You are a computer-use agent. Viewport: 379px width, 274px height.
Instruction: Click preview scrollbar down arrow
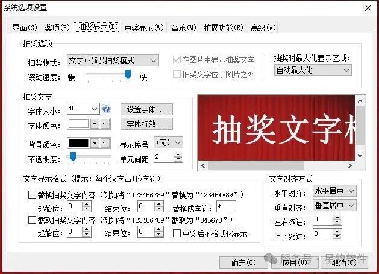pyautogui.click(x=360, y=155)
